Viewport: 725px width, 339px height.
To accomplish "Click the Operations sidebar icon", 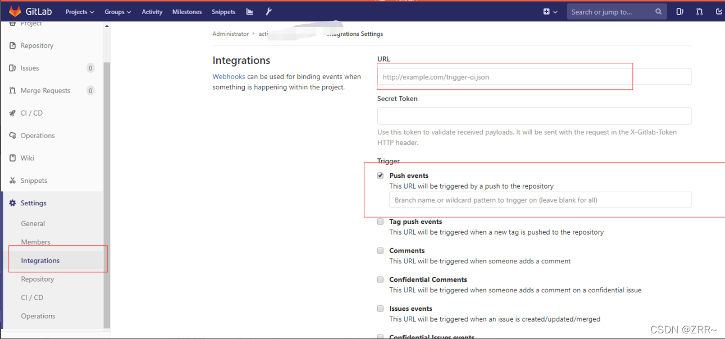I will click(x=13, y=135).
